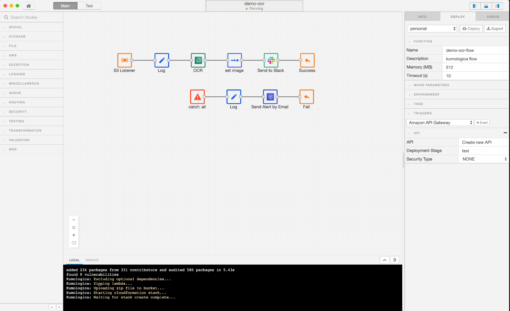Screen dimensions: 510x311
Task: Select the Log node after catch: all
Action: click(234, 97)
